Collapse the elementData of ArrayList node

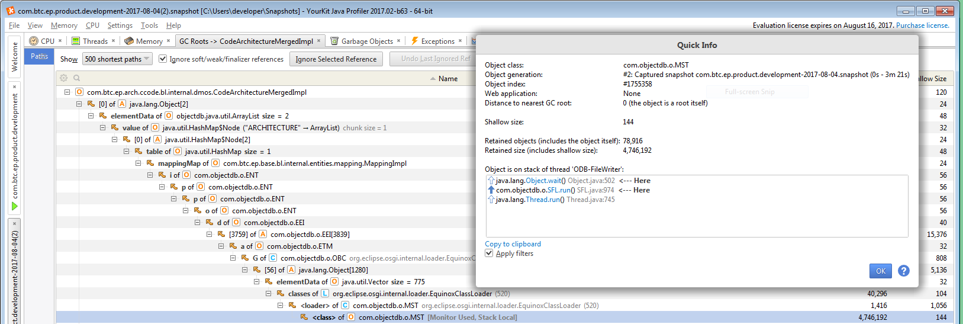tap(91, 116)
